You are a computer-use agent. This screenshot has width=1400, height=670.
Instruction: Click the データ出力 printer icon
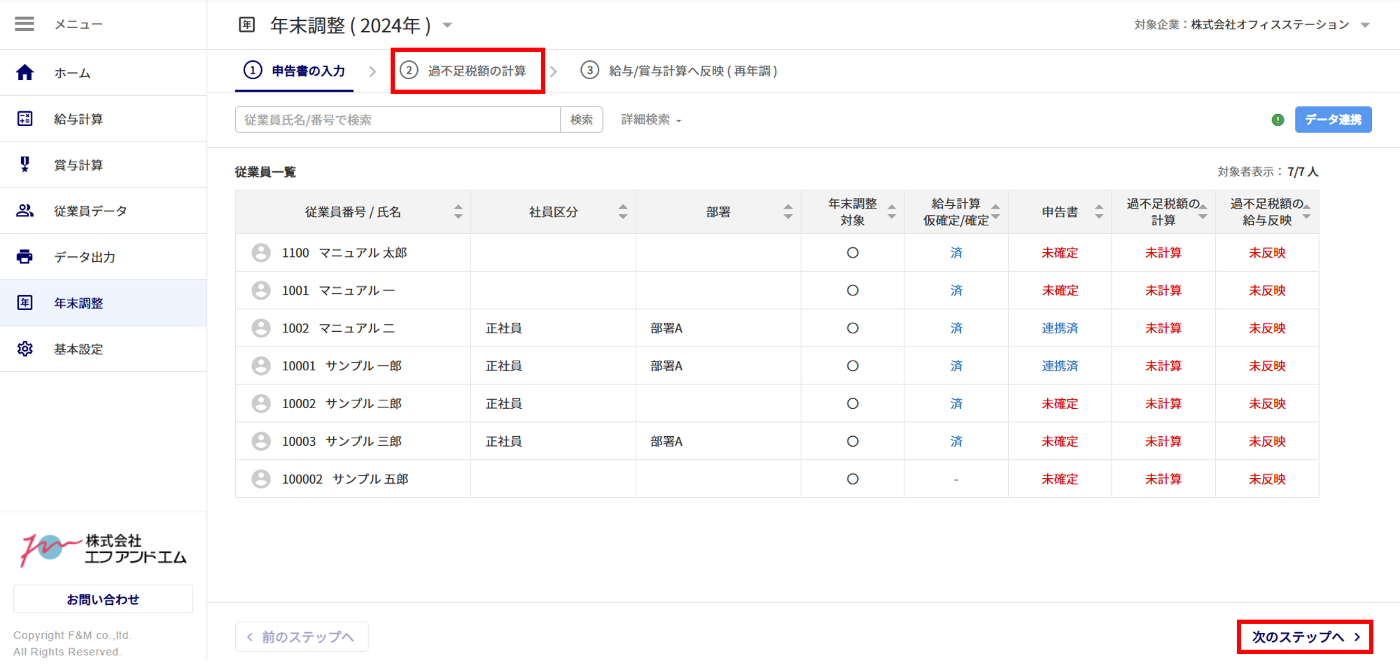(x=24, y=256)
